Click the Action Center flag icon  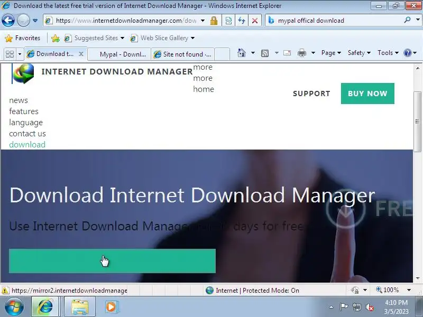(x=344, y=307)
